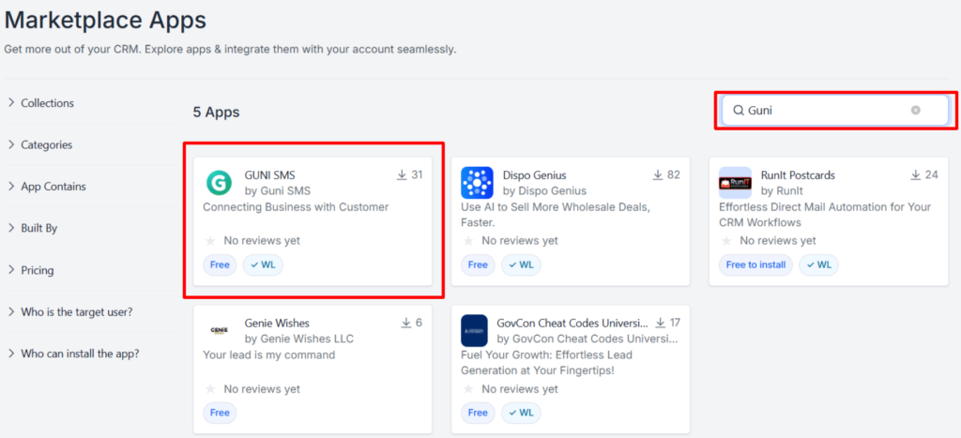The width and height of the screenshot is (961, 438).
Task: Click 'by Genie Wishes LLC' developer name
Action: click(299, 339)
